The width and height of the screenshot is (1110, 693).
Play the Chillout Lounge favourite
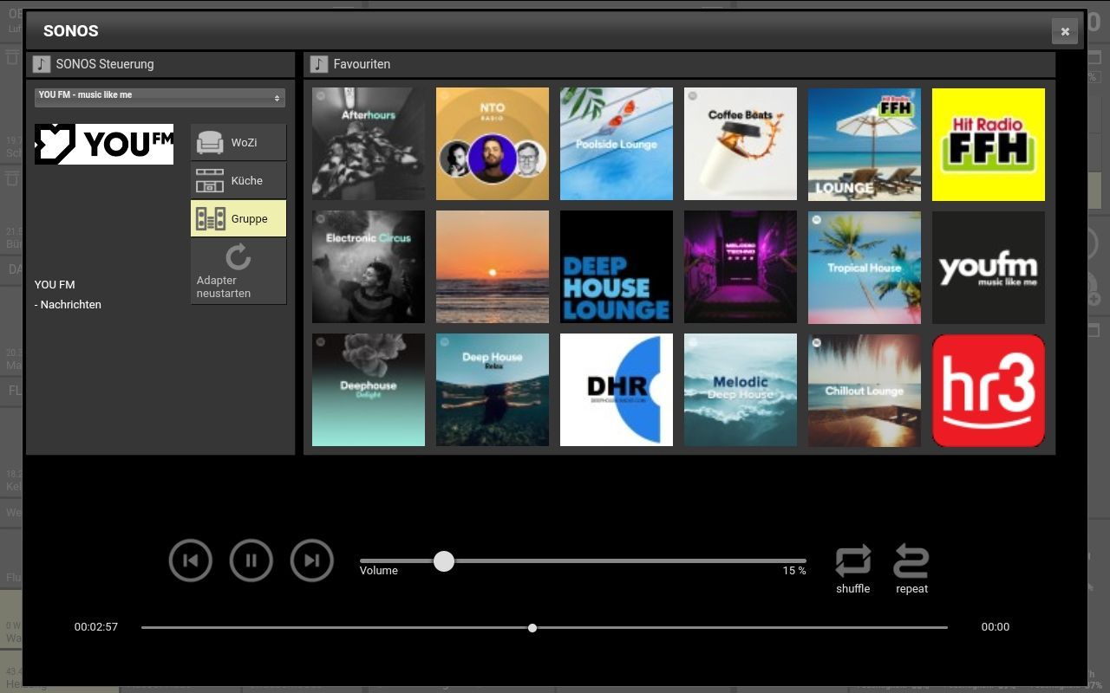865,390
